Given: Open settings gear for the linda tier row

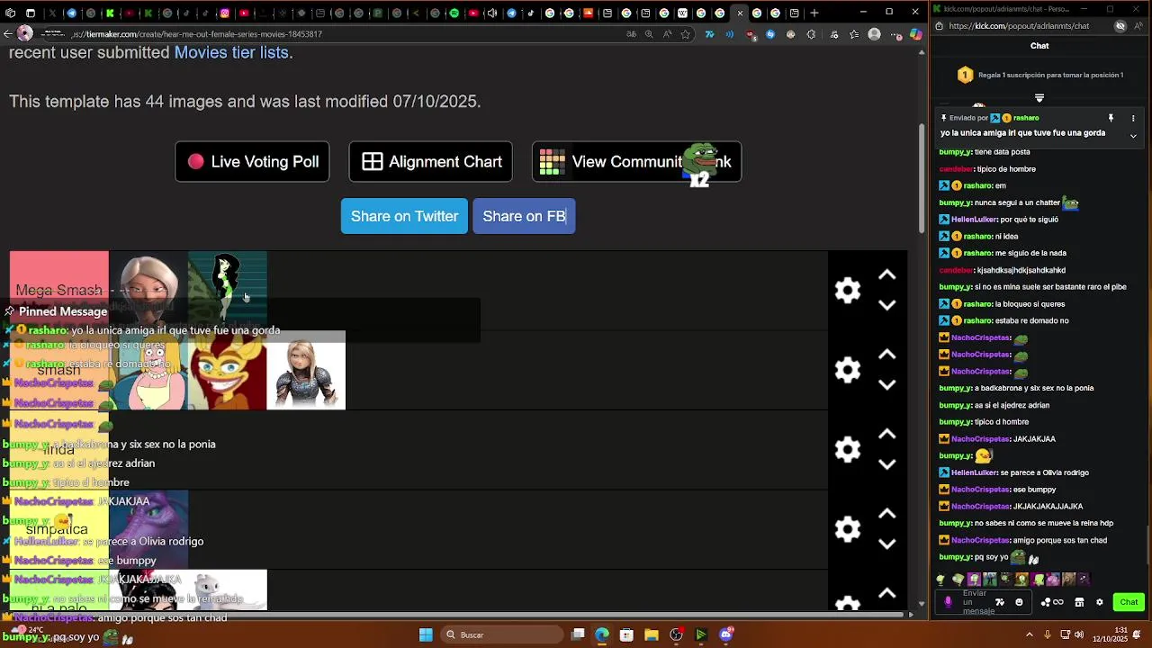Looking at the screenshot, I should coord(848,449).
